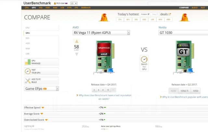This screenshot has width=208, height=132.
Task: Focus the search box at top right
Action: point(178,4)
